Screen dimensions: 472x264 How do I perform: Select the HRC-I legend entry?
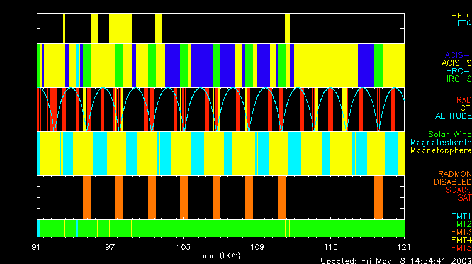(458, 71)
